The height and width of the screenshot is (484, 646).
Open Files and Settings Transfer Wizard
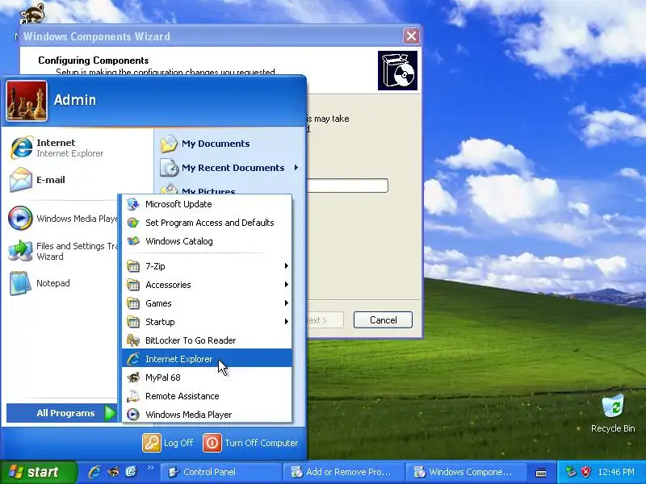(62, 251)
